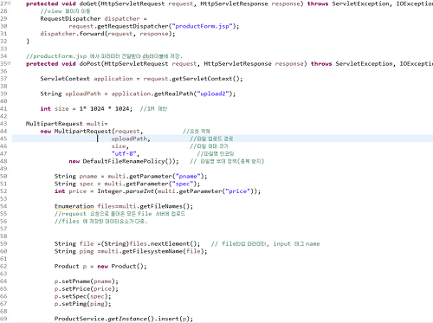433x323 pixels.
Task: Click "Product p = new Product();" on line 62
Action: (x=100, y=267)
